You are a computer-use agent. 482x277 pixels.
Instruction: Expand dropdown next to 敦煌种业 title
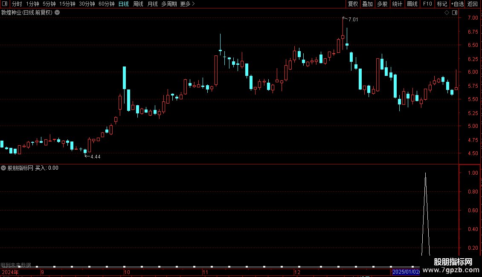click(57, 13)
